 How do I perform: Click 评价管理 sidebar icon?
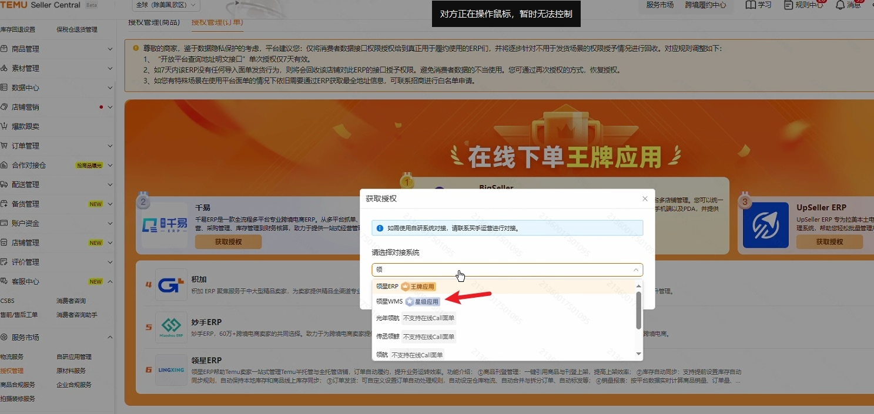click(4, 262)
